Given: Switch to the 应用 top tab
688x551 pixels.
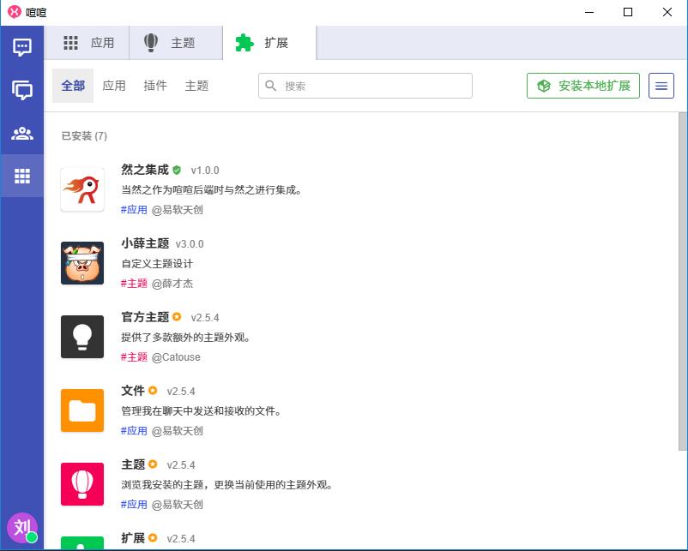Looking at the screenshot, I should [89, 43].
